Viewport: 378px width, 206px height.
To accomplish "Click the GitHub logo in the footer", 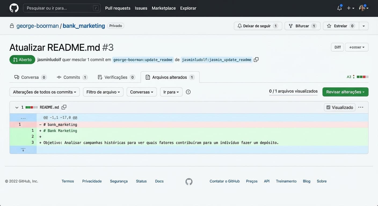I will point(189,182).
